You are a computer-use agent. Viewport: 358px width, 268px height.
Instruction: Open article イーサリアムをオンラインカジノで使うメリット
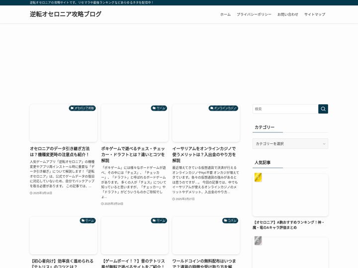click(x=204, y=154)
